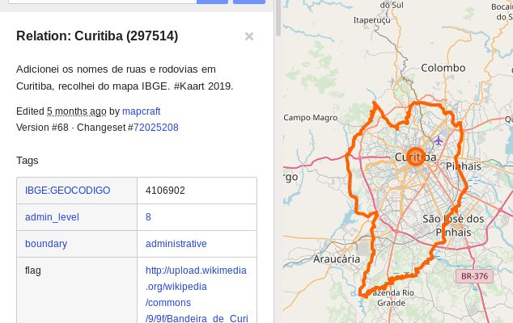Click the '5 months ago' edit timestamp
Viewport: 513px width, 323px height.
tap(77, 111)
